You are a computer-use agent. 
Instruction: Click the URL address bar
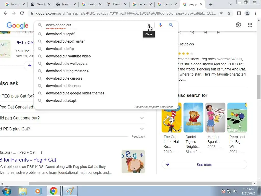click(x=126, y=13)
